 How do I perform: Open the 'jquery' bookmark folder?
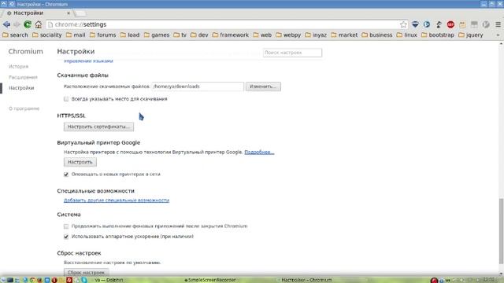[x=471, y=35]
